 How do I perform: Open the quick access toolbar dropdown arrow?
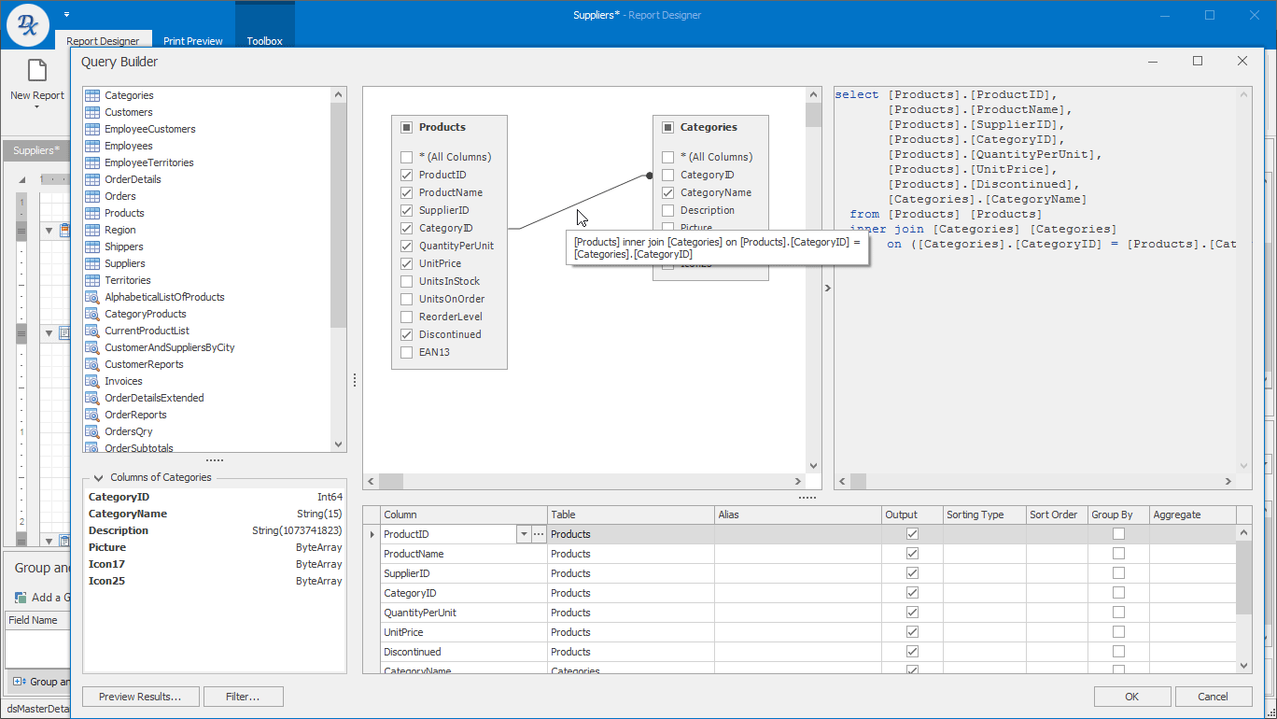pos(65,15)
